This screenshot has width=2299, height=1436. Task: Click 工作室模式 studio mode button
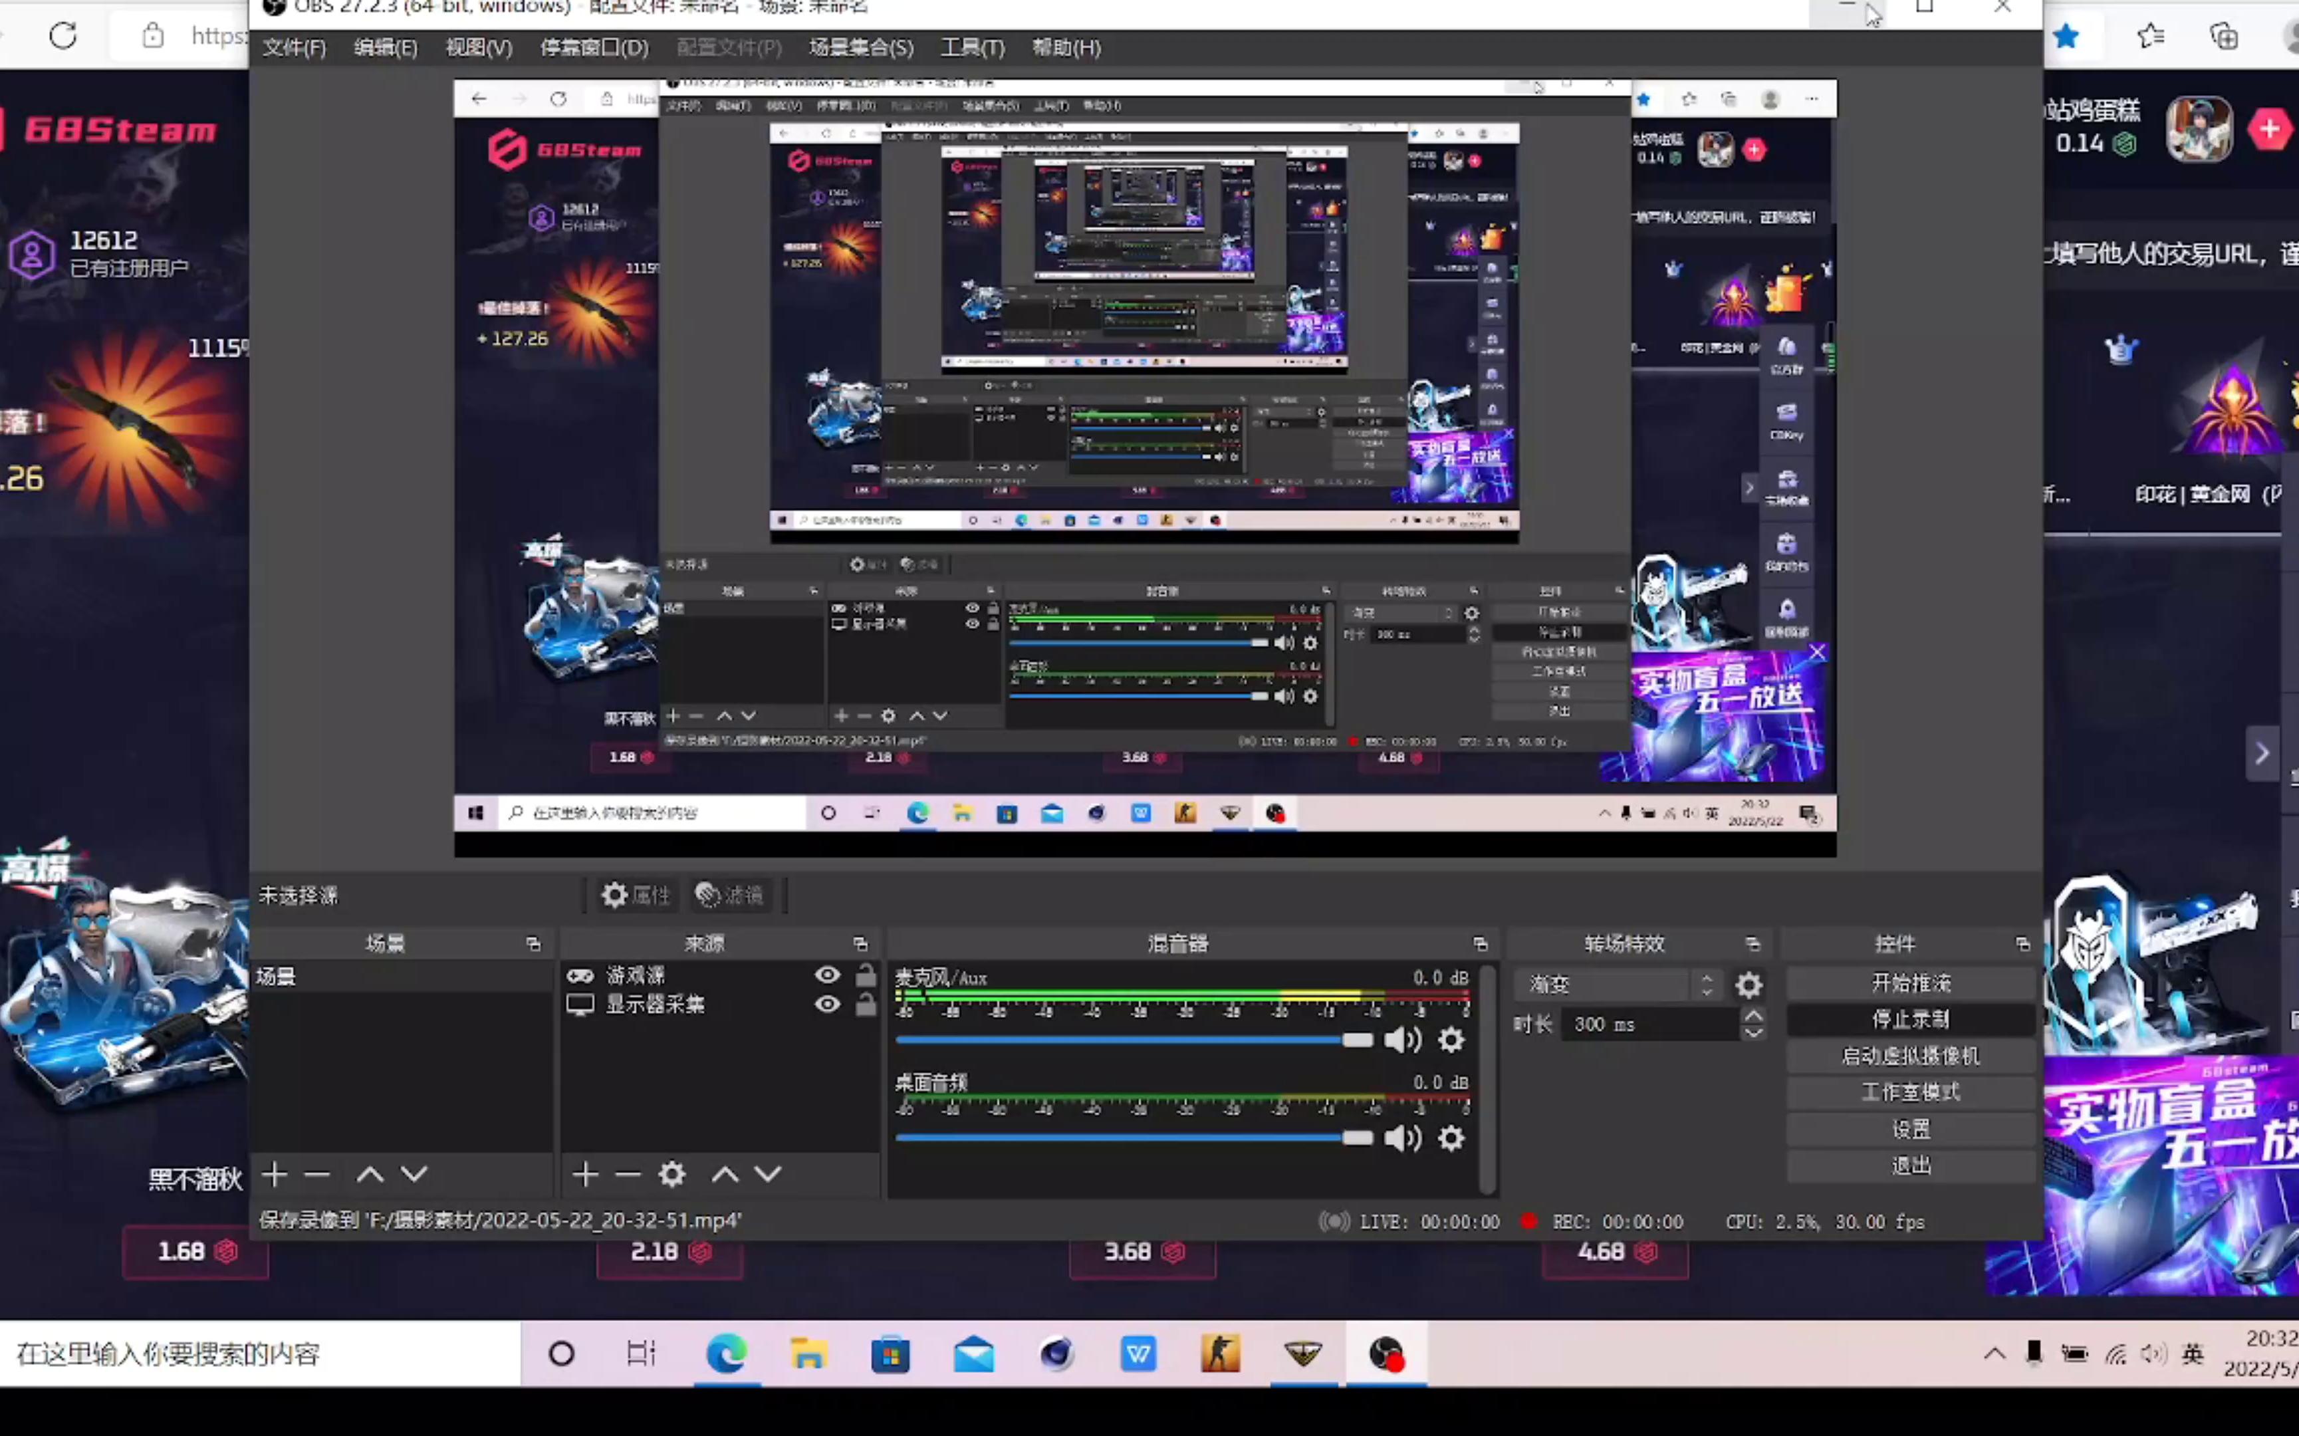[x=1911, y=1092]
